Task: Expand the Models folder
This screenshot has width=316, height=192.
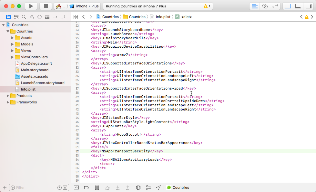Action: click(12, 44)
